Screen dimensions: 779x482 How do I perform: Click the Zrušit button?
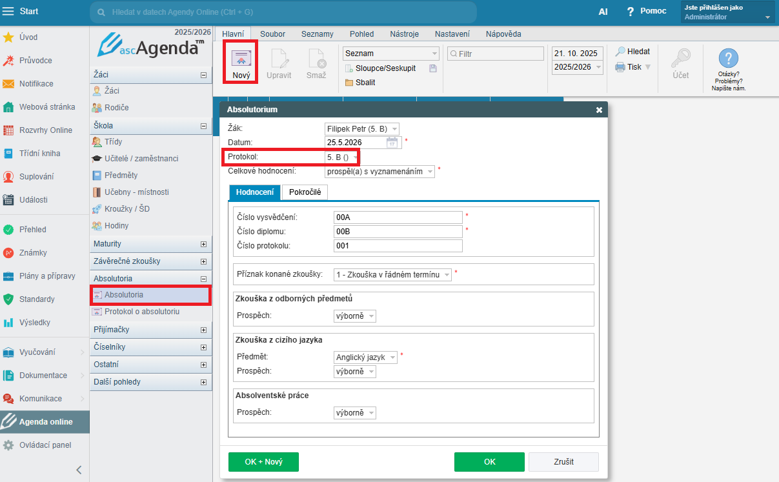tap(563, 462)
